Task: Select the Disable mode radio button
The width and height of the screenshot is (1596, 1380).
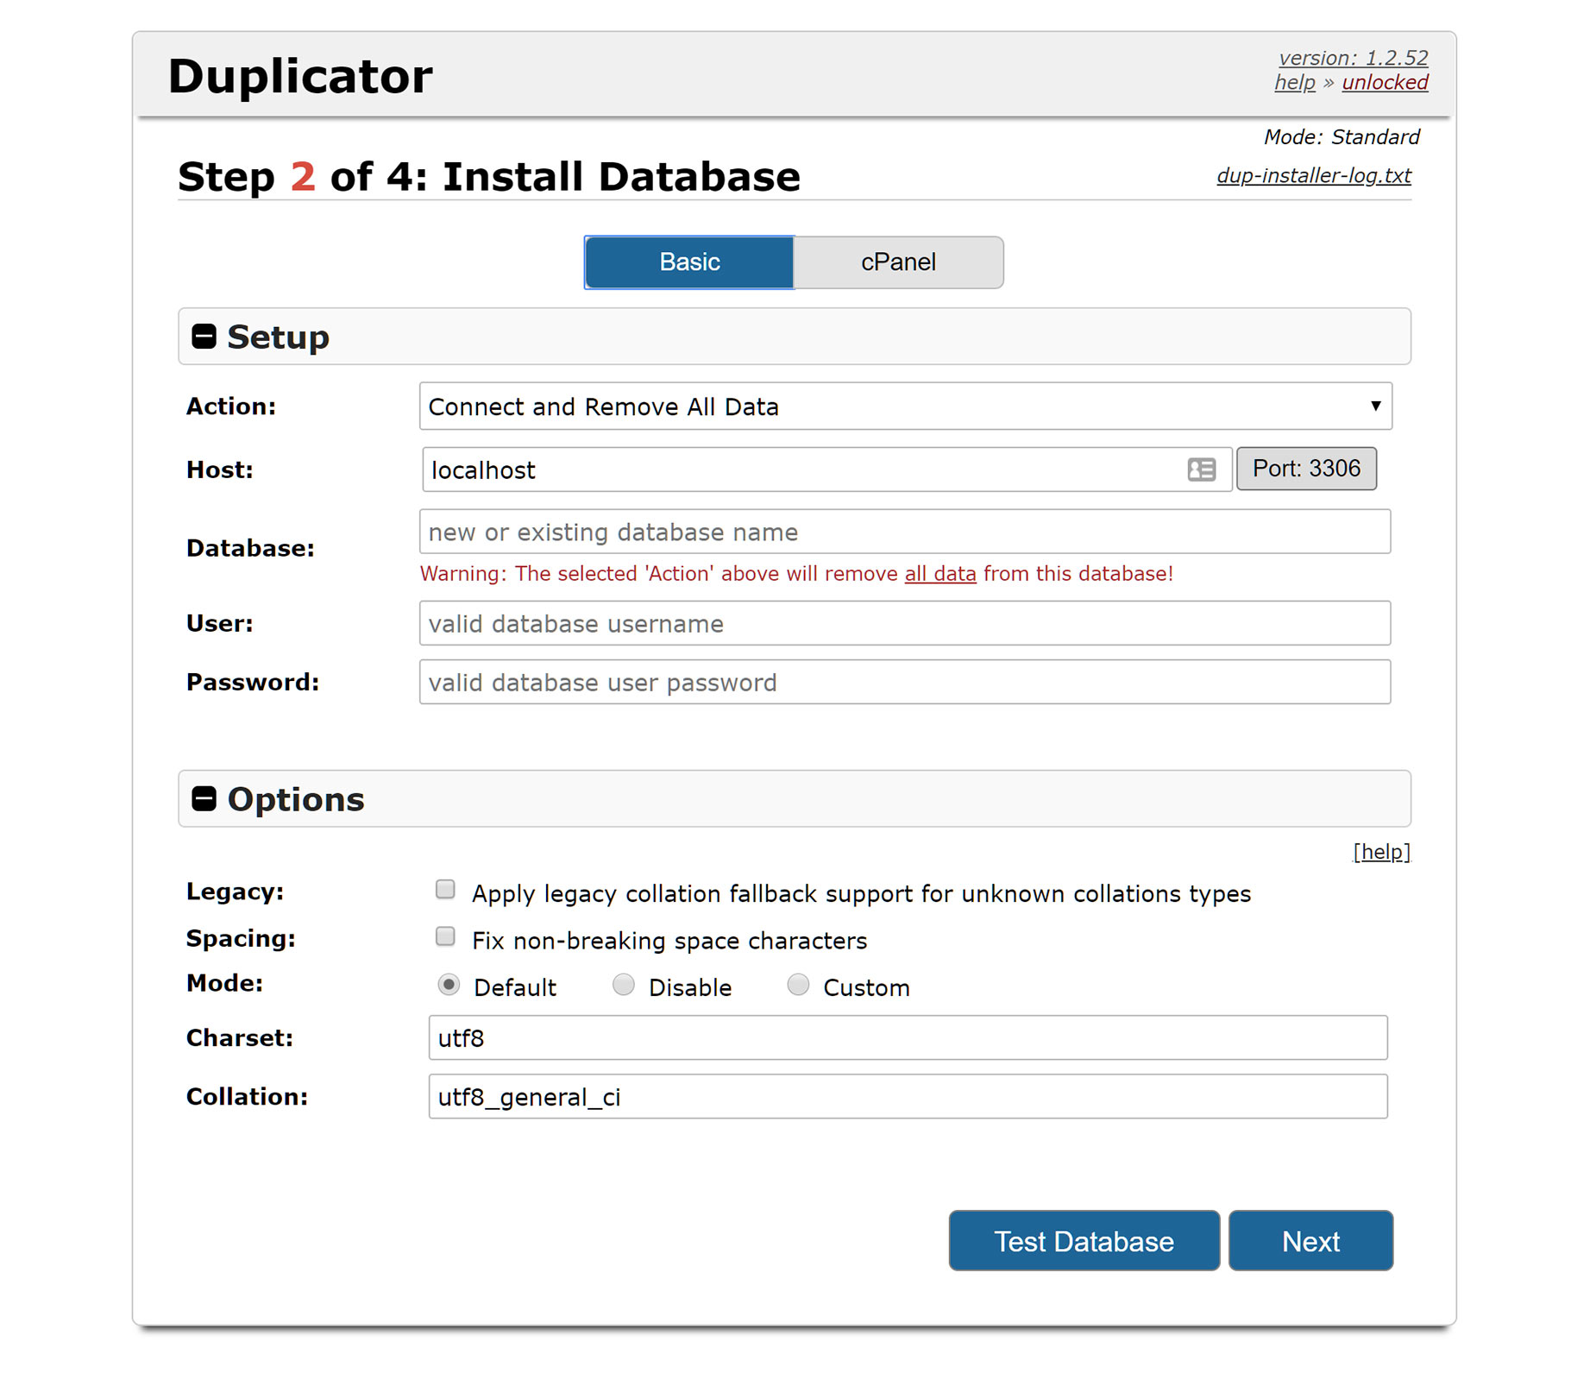Action: tap(623, 984)
